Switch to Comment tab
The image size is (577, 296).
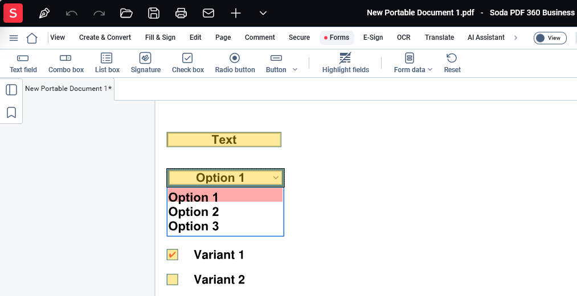260,37
